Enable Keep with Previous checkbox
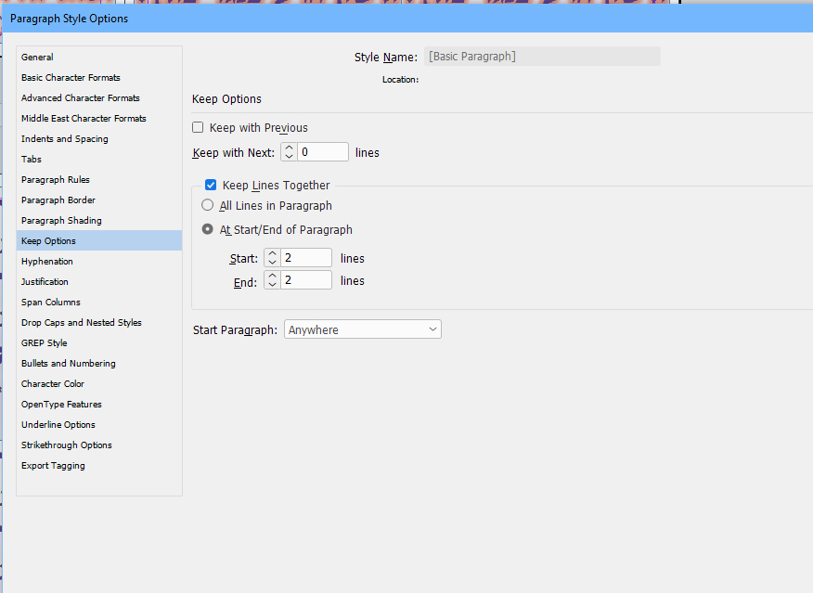813x593 pixels. point(198,127)
